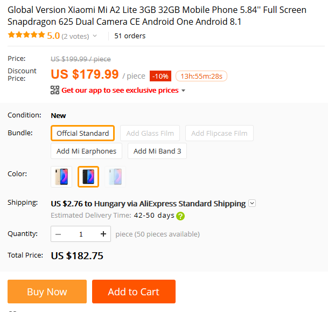Image resolution: width=328 pixels, height=312 pixels.
Task: Click the quantity input field
Action: (x=81, y=234)
